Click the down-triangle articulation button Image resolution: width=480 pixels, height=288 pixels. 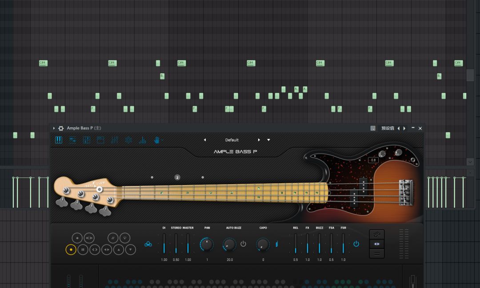pyautogui.click(x=130, y=249)
